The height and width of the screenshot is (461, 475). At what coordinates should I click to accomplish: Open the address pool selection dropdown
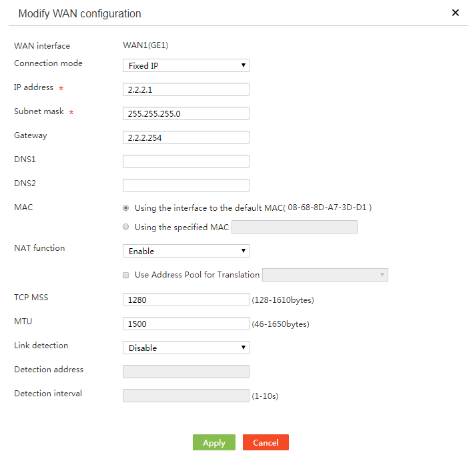[325, 275]
